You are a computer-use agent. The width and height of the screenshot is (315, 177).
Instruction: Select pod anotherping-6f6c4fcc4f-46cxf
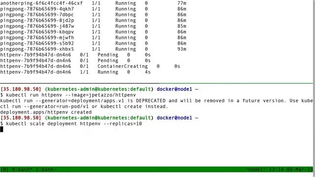(41, 3)
